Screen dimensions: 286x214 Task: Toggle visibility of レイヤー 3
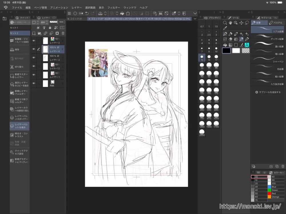coord(34,58)
